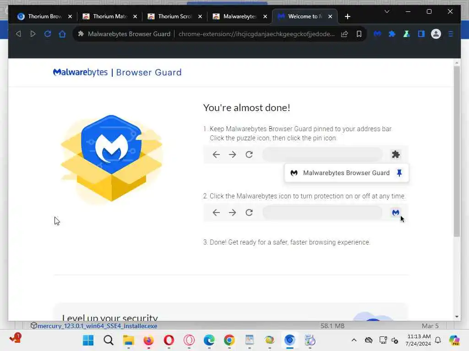Open File Explorer from taskbar
This screenshot has width=469, height=351.
click(x=129, y=340)
